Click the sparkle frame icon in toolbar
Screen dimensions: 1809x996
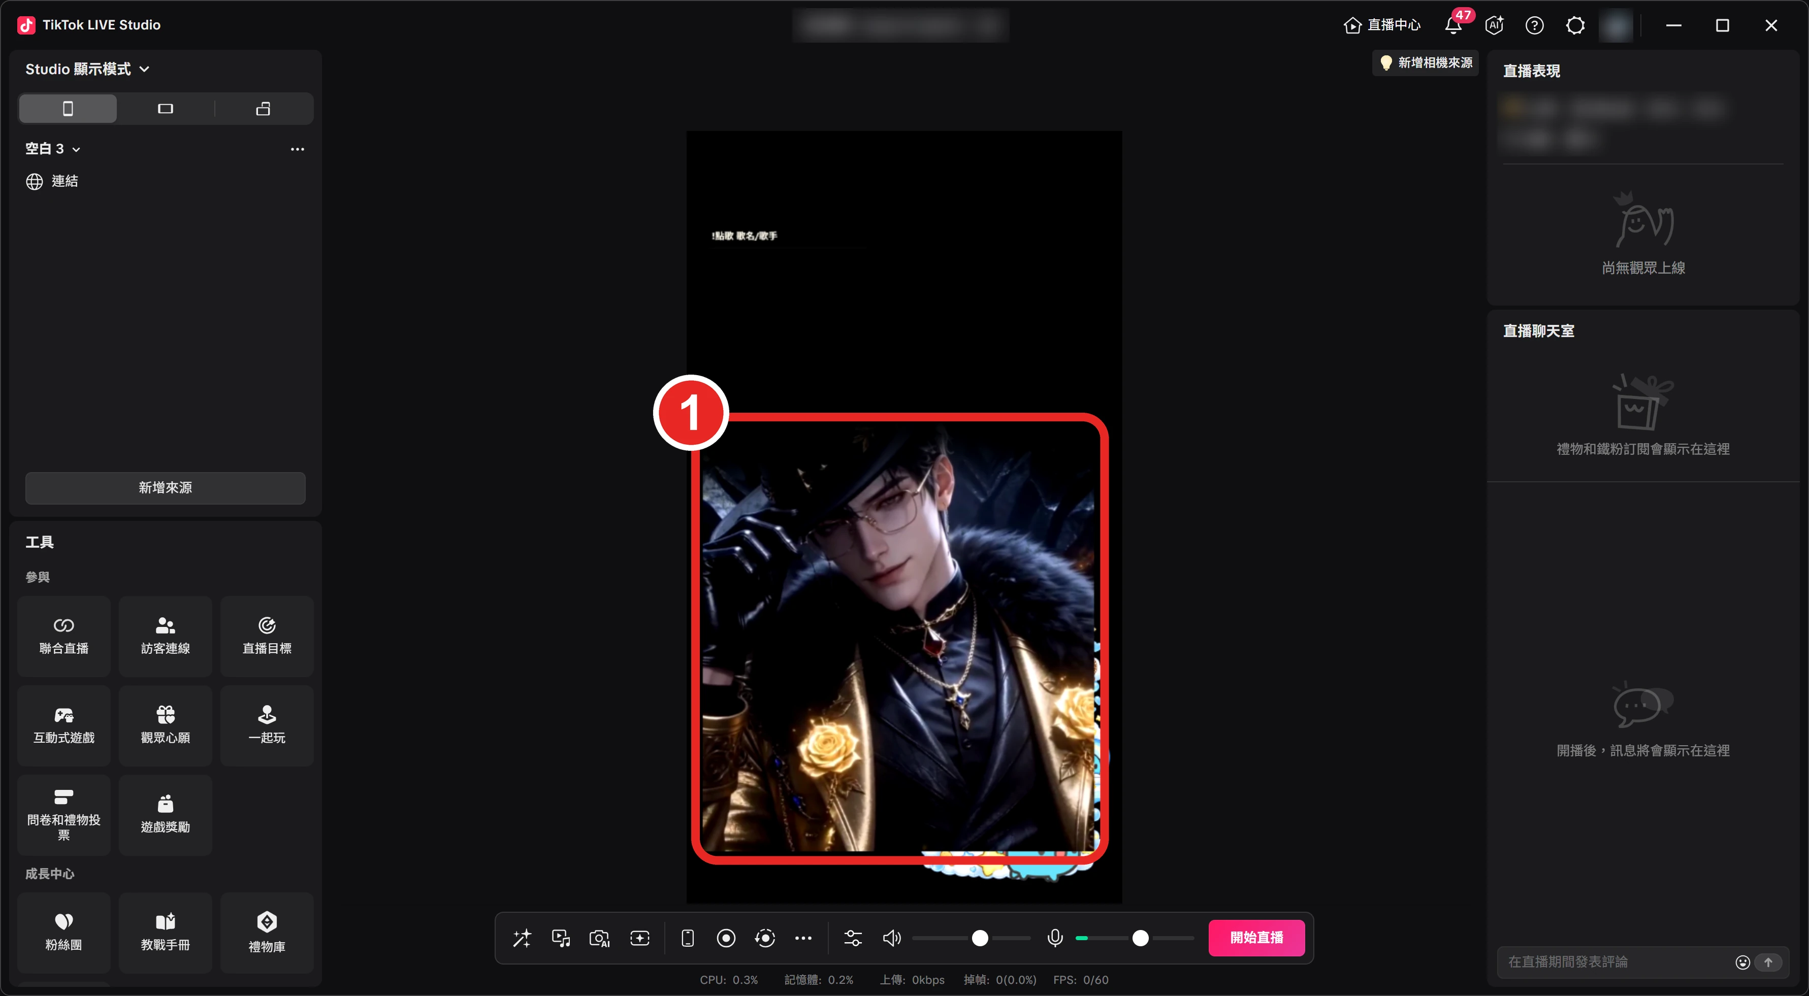(640, 939)
